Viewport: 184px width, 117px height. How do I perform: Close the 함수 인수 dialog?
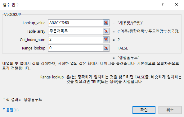(x=177, y=5)
